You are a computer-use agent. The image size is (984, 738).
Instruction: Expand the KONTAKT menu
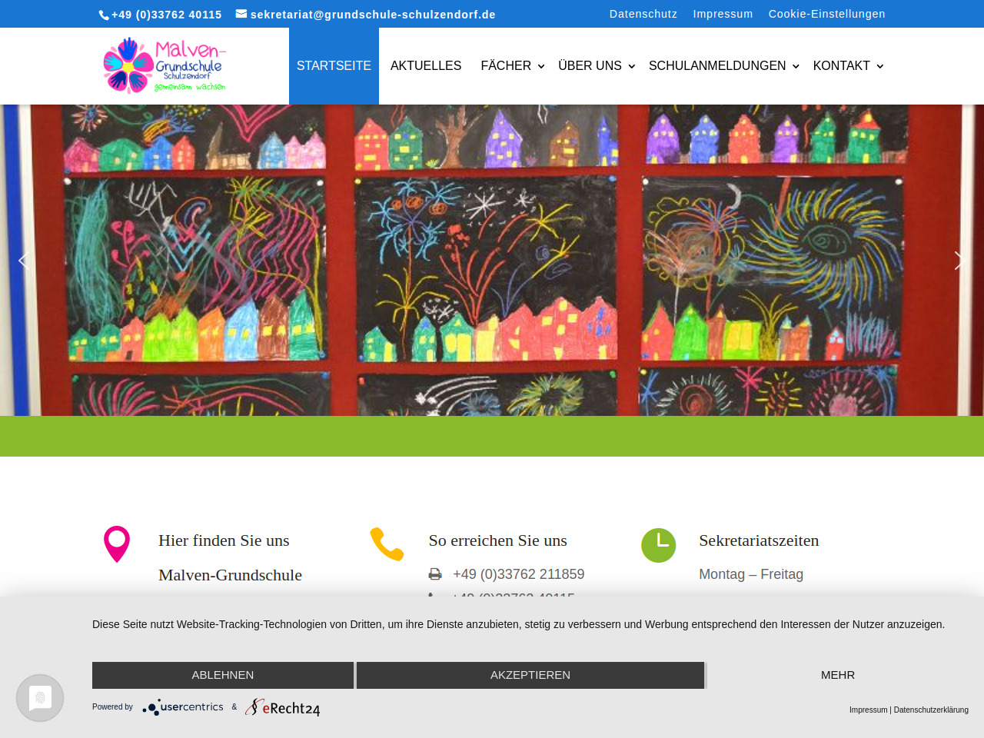coord(847,66)
